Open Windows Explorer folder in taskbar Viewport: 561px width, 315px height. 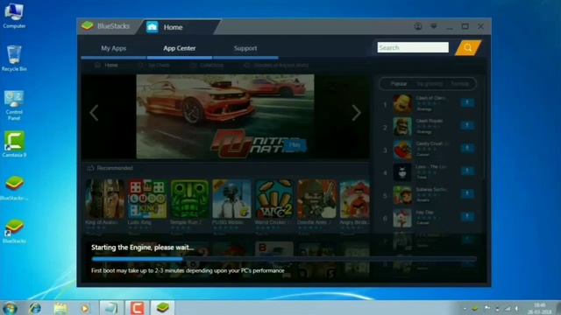[x=60, y=308]
